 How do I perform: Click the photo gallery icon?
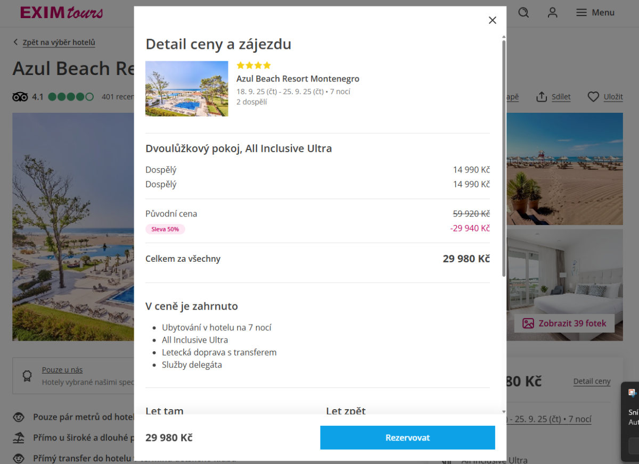click(x=528, y=324)
